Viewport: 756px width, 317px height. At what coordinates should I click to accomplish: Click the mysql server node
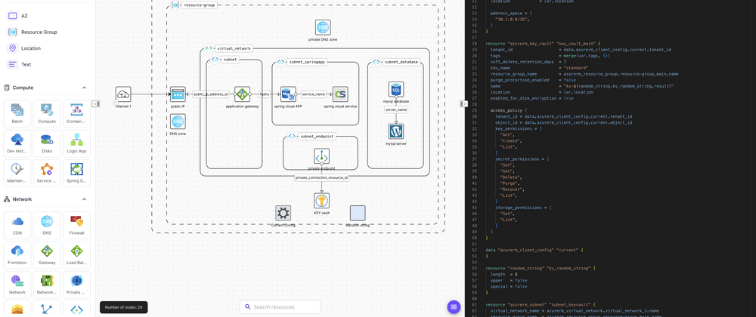pyautogui.click(x=396, y=131)
